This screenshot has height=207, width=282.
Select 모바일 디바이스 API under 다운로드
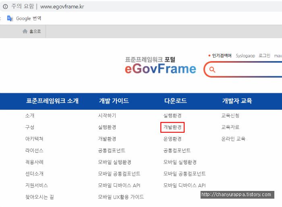[185, 185]
